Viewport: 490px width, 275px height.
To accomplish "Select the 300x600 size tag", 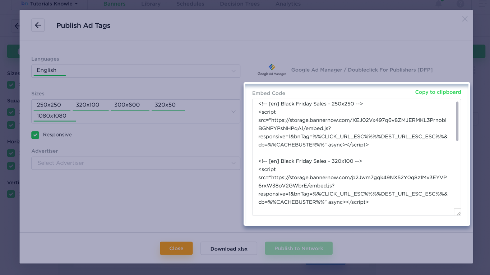I will 130,105.
